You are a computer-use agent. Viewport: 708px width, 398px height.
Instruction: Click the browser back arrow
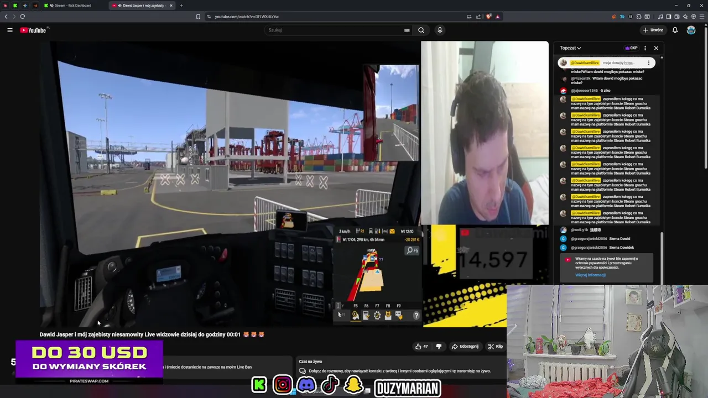[x=6, y=17]
